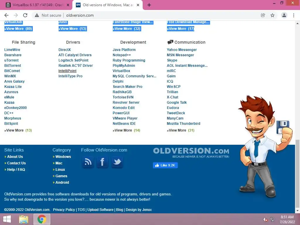
Task: Expand the highlighted View More (80) link
Action: click(x=18, y=29)
